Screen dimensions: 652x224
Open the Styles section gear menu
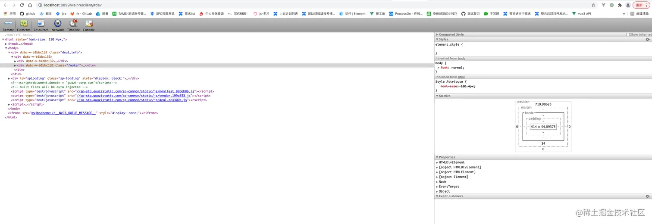click(647, 39)
